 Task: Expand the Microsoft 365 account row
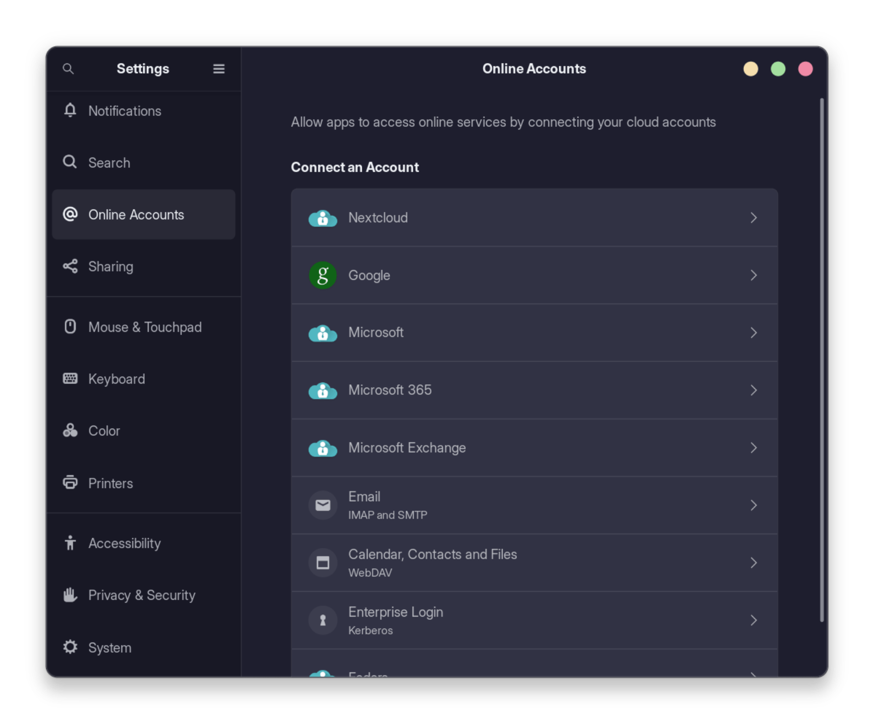[534, 390]
